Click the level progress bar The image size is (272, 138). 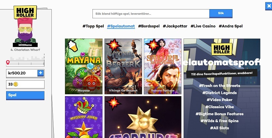tap(25, 63)
